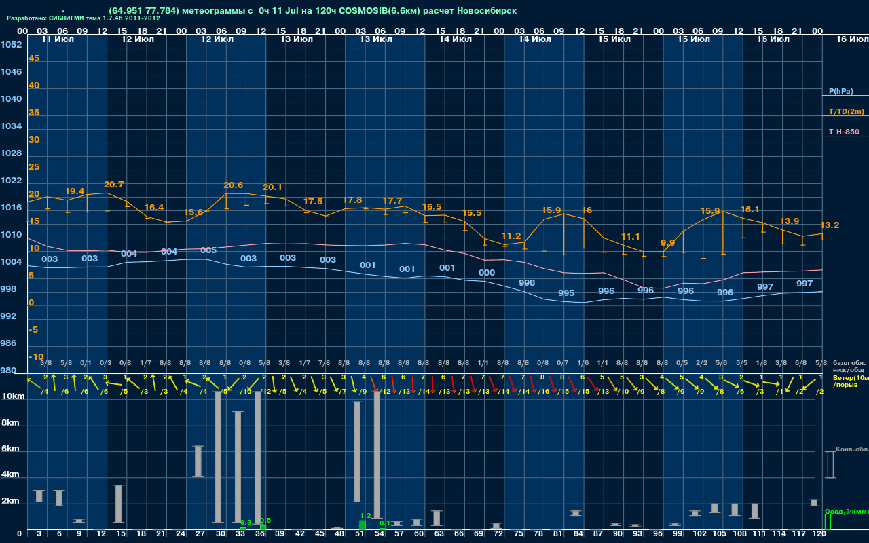Click the 10km altitude axis label
869x543 pixels.
[14, 396]
